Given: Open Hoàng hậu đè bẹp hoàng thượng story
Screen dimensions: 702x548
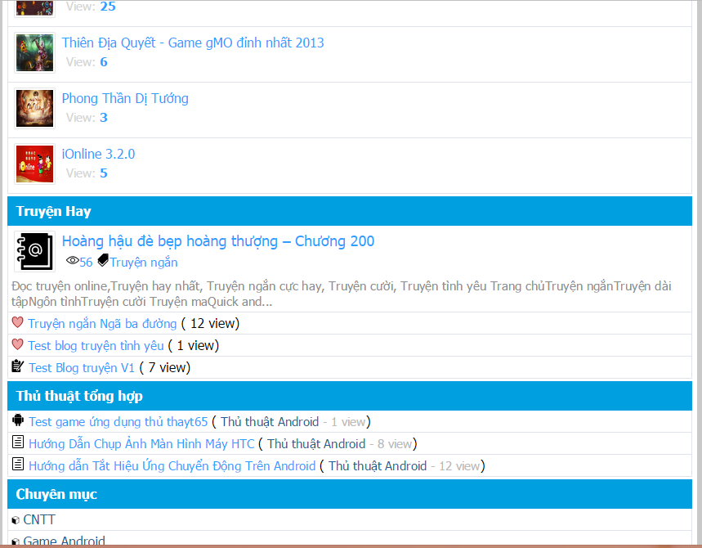Looking at the screenshot, I should [x=218, y=241].
